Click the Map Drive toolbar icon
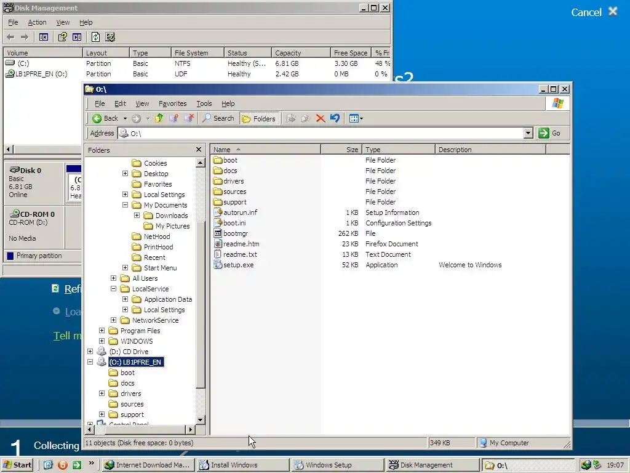The height and width of the screenshot is (473, 630). (x=173, y=118)
